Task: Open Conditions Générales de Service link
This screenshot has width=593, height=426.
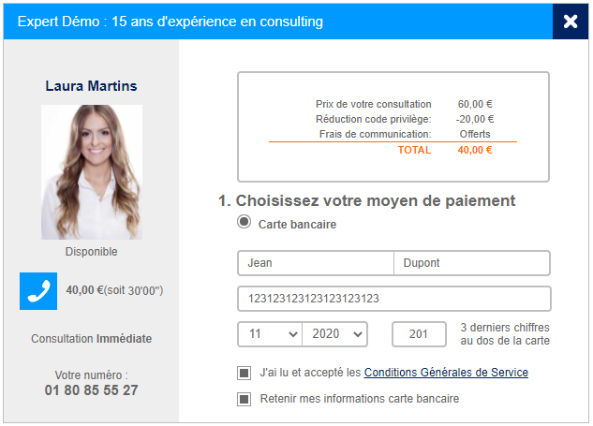Action: [x=446, y=373]
